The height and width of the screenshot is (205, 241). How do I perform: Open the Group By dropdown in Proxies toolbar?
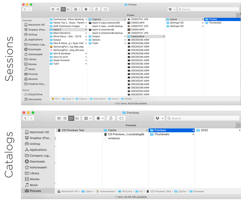(x=77, y=9)
